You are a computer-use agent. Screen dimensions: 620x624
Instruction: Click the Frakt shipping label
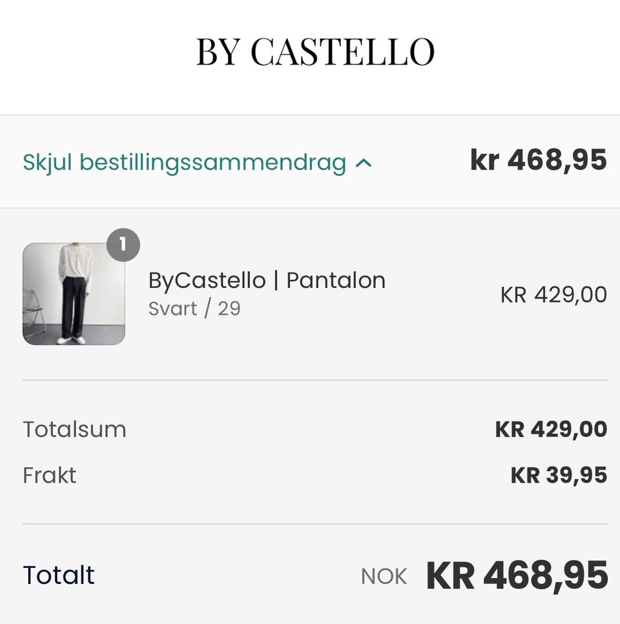pyautogui.click(x=50, y=476)
